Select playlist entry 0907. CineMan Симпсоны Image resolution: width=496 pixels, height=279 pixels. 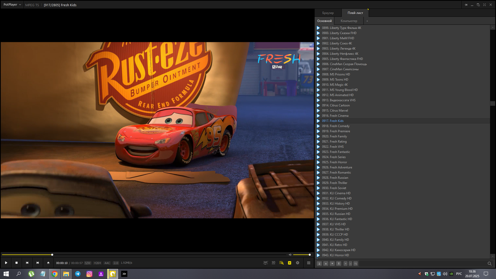(403, 69)
